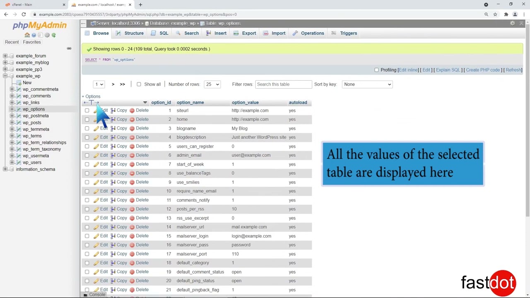
Task: Open the wp_users table in sidebar
Action: (32, 162)
